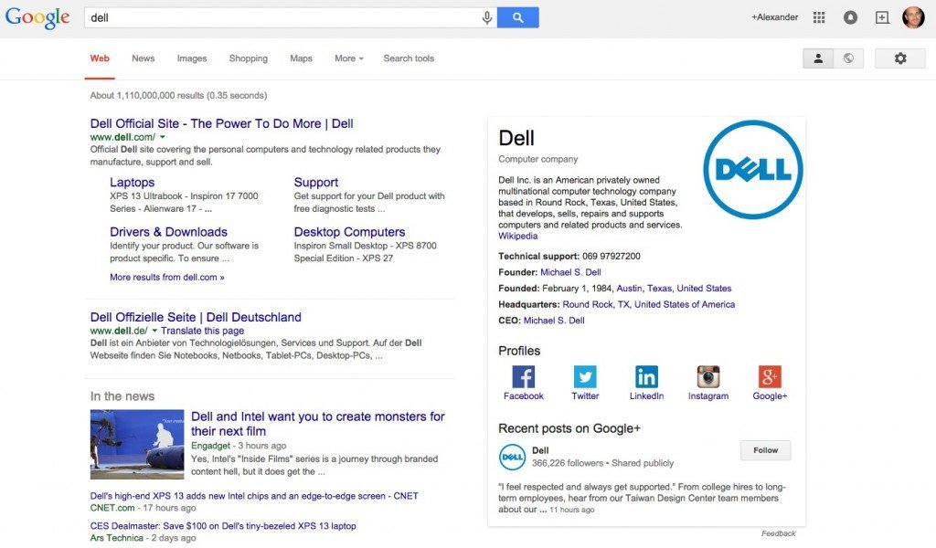Switch to the Shopping tab
Image resolution: width=936 pixels, height=548 pixels.
point(249,58)
